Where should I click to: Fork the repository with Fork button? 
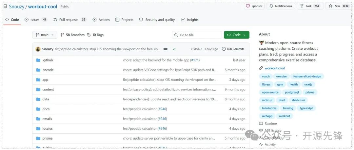310,6
